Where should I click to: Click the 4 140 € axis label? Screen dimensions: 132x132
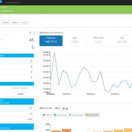[47, 92]
